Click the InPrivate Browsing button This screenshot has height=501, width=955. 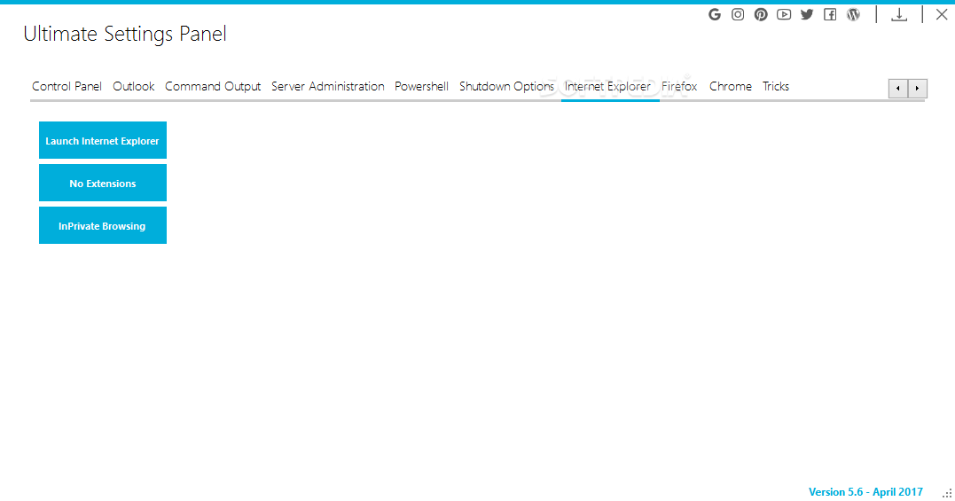(102, 226)
